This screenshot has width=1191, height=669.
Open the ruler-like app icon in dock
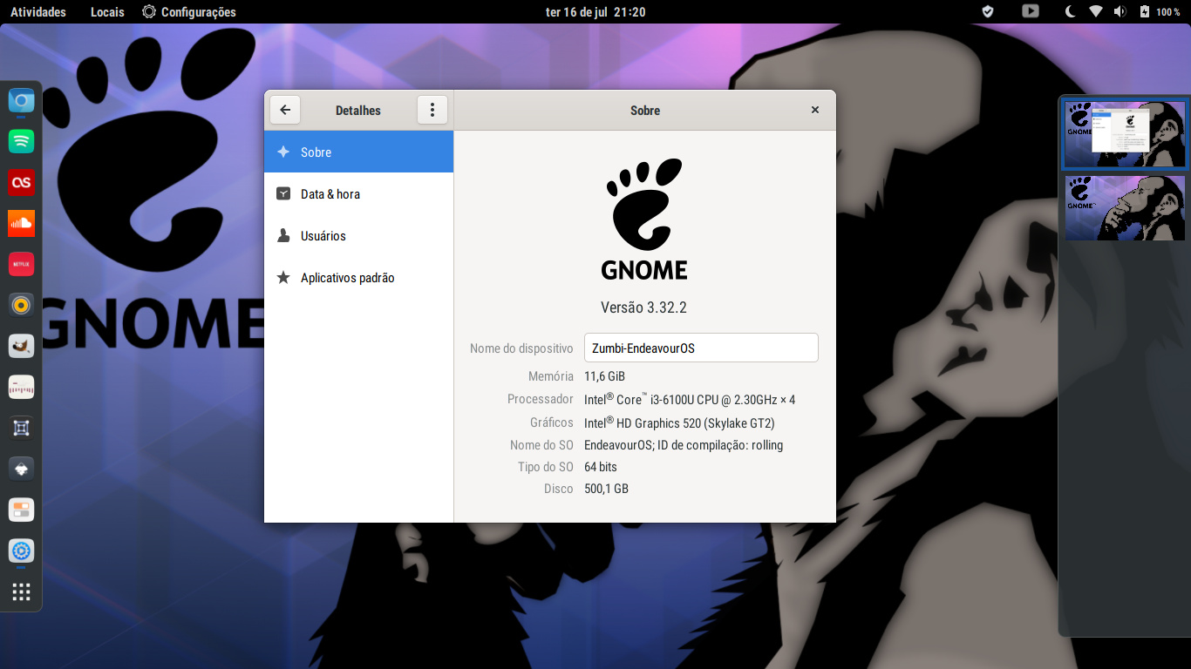(x=22, y=387)
